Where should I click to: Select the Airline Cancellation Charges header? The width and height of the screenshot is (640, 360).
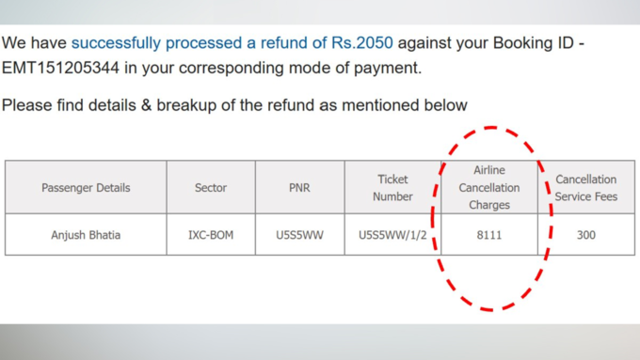489,188
